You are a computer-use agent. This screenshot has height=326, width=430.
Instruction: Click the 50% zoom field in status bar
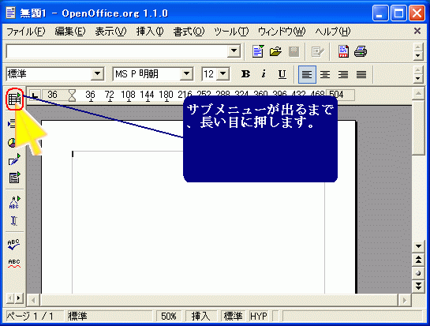168,317
